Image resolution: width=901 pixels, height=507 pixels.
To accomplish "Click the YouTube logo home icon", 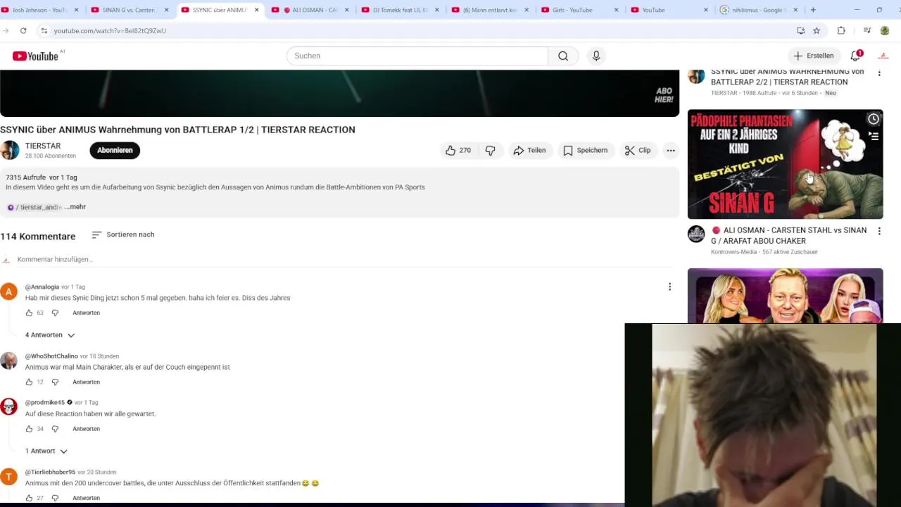I will click(x=35, y=56).
